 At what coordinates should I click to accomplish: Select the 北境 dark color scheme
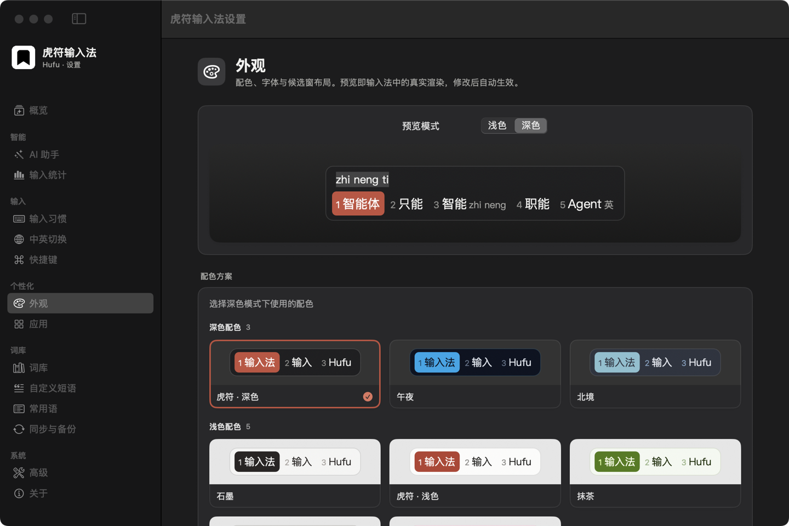point(655,374)
